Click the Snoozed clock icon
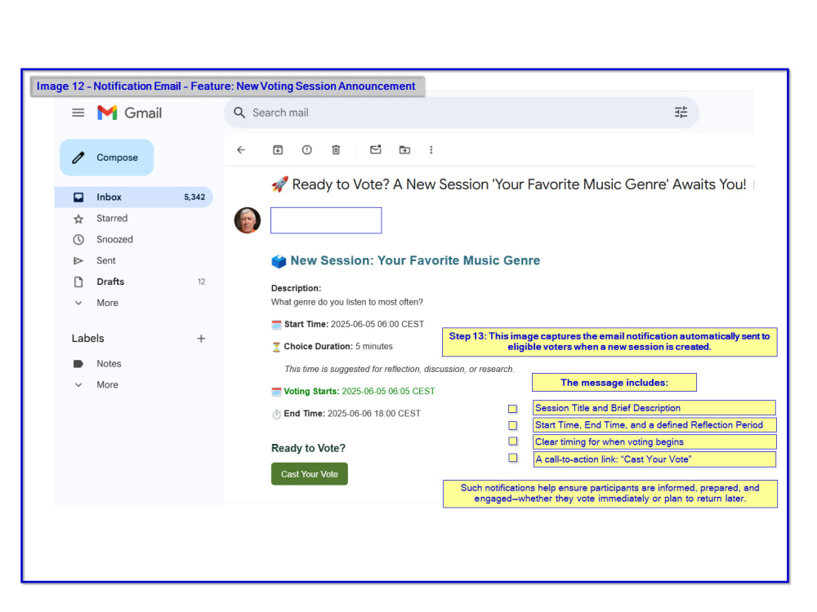Viewport: 817px width, 612px height. coord(78,239)
